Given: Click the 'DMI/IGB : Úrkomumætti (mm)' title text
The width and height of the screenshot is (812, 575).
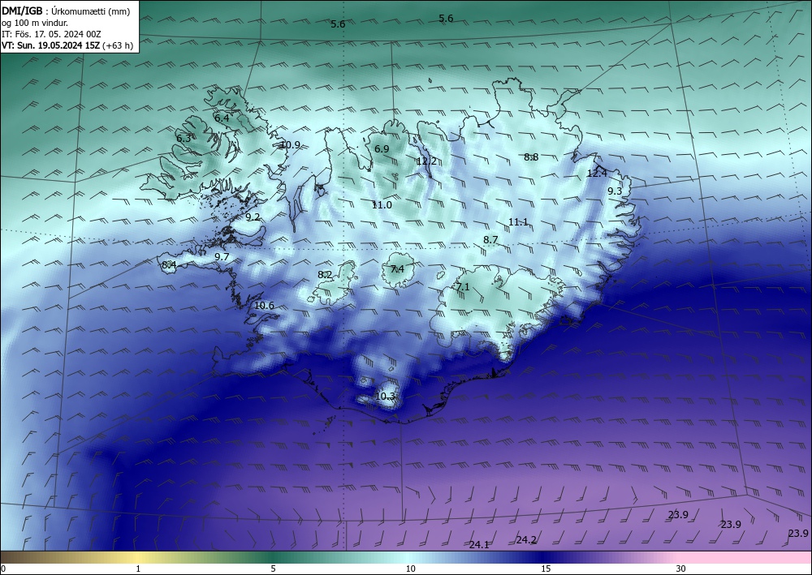Looking at the screenshot, I should pos(66,12).
